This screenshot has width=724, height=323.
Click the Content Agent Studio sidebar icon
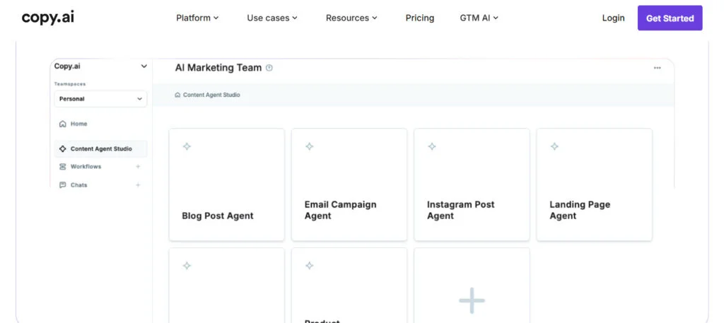pos(63,149)
